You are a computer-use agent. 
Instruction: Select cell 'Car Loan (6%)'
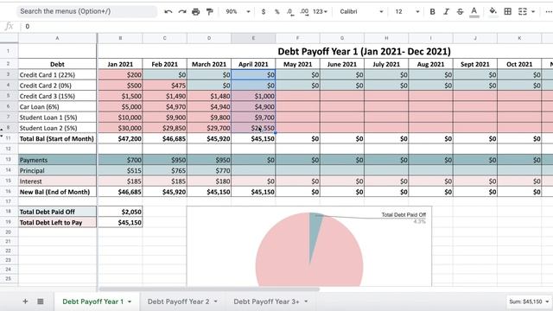57,107
